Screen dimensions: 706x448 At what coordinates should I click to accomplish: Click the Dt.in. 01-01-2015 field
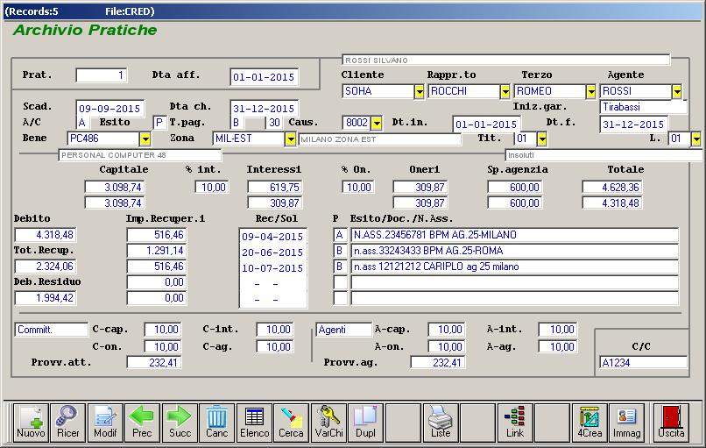(486, 124)
